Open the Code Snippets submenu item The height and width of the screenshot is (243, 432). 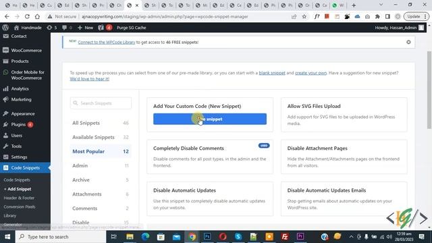[x=17, y=180]
